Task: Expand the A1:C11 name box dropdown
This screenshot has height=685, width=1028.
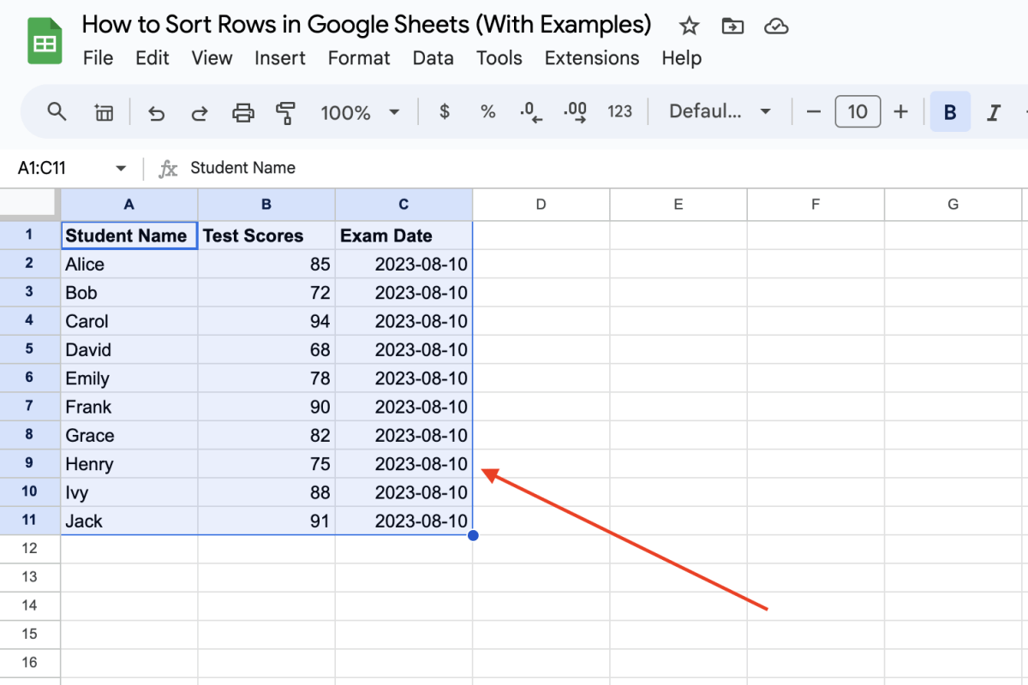Action: pos(121,168)
